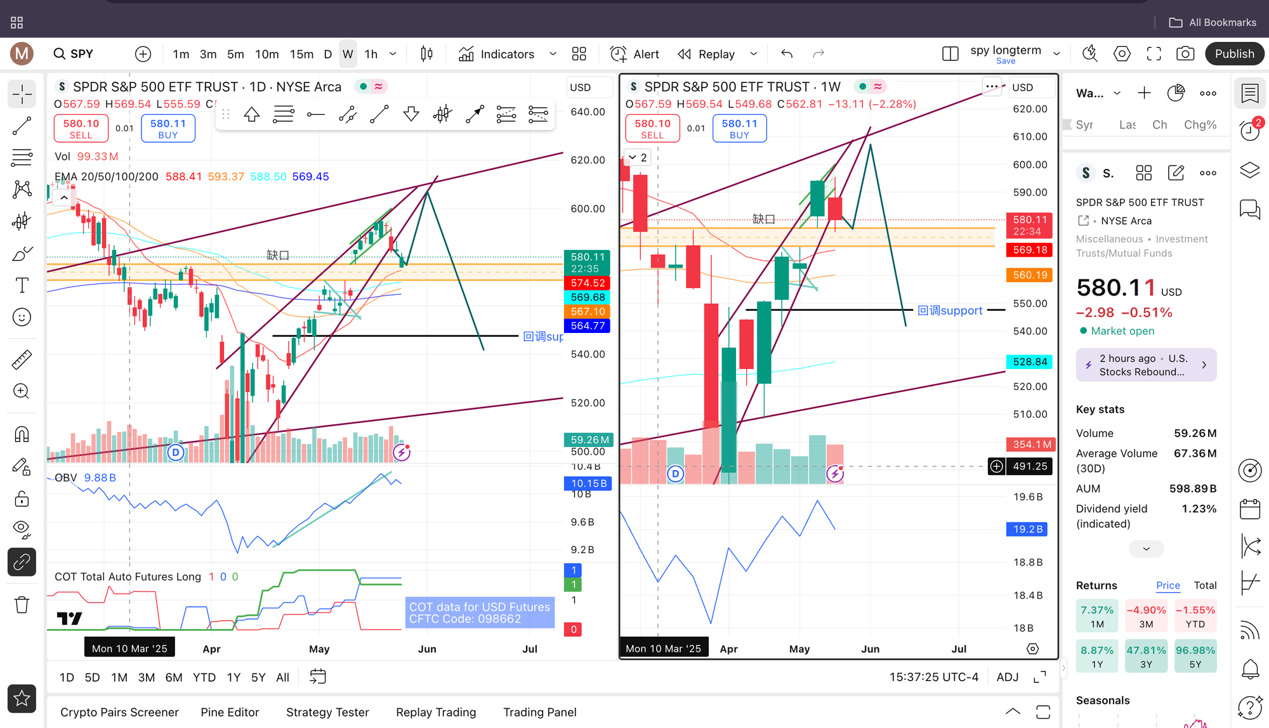1269x728 pixels.
Task: Expand the watchlist name dropdown
Action: [x=1117, y=93]
